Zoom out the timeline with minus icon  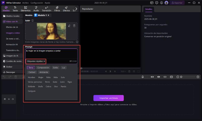[178, 77]
